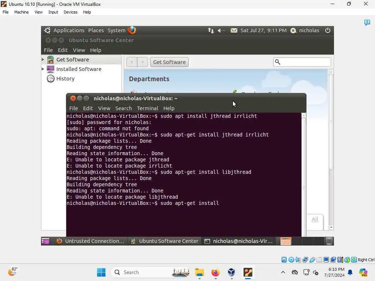
Task: Open the terminal Terminal menu
Action: tap(147, 108)
